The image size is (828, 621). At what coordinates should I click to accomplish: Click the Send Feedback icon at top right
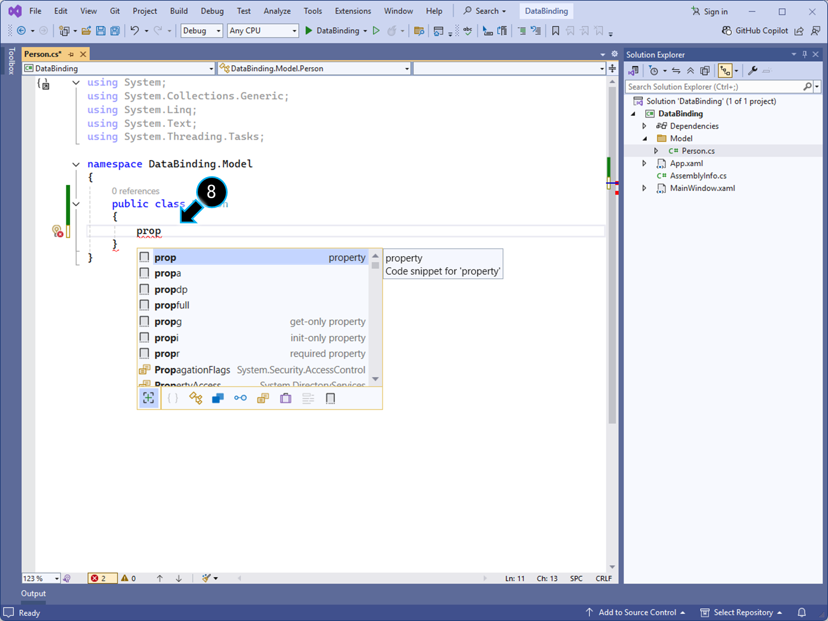(x=815, y=31)
